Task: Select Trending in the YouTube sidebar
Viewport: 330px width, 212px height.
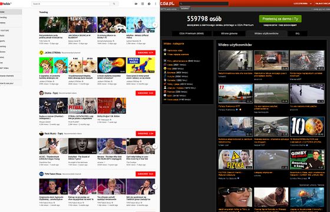Action: 11,18
